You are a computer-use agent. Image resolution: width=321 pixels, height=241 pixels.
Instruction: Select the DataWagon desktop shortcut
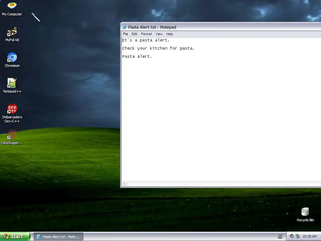(12, 137)
